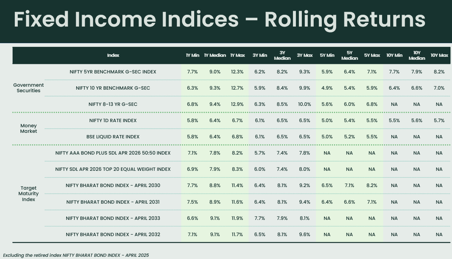This screenshot has height=259, width=452.
Task: Select the "10Y Max" column header
Action: (x=439, y=55)
